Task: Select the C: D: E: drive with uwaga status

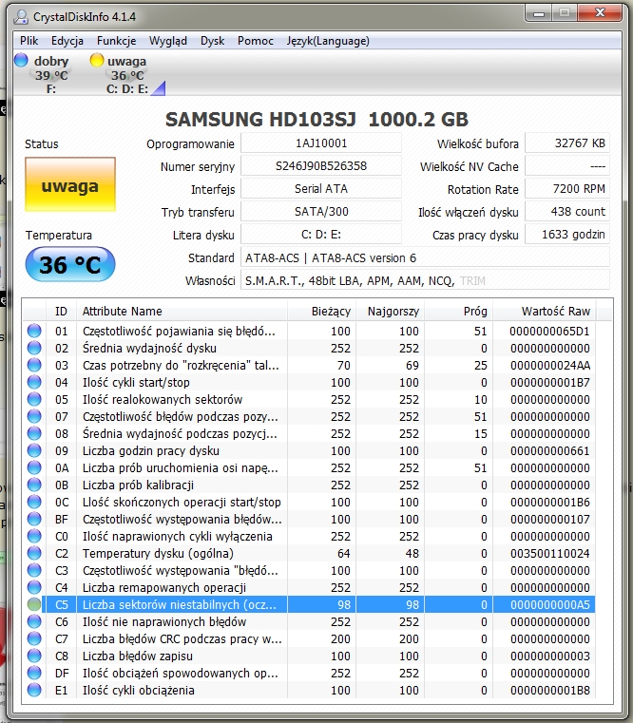Action: point(126,74)
